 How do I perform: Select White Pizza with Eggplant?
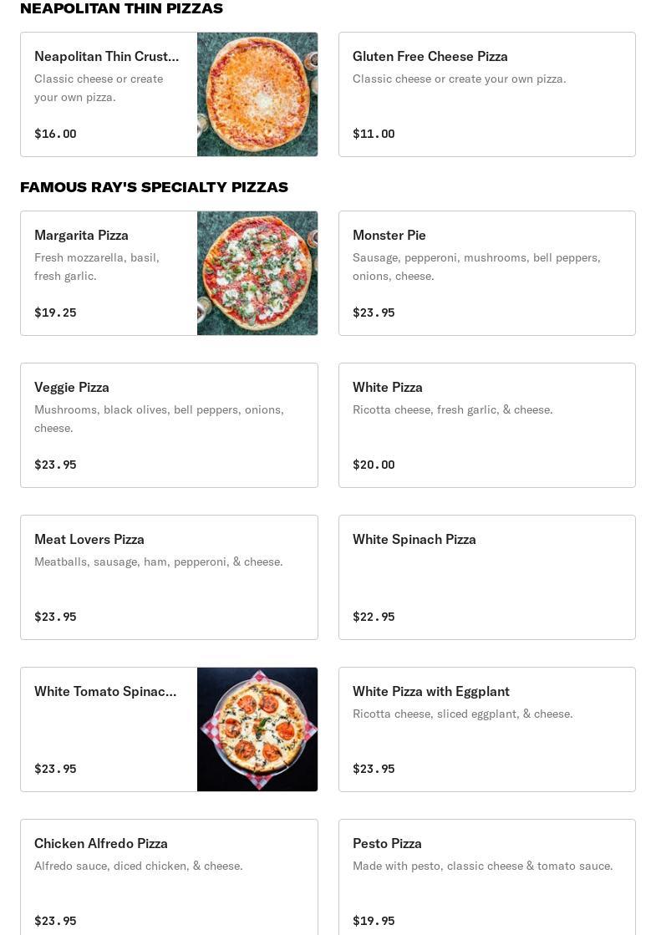486,729
